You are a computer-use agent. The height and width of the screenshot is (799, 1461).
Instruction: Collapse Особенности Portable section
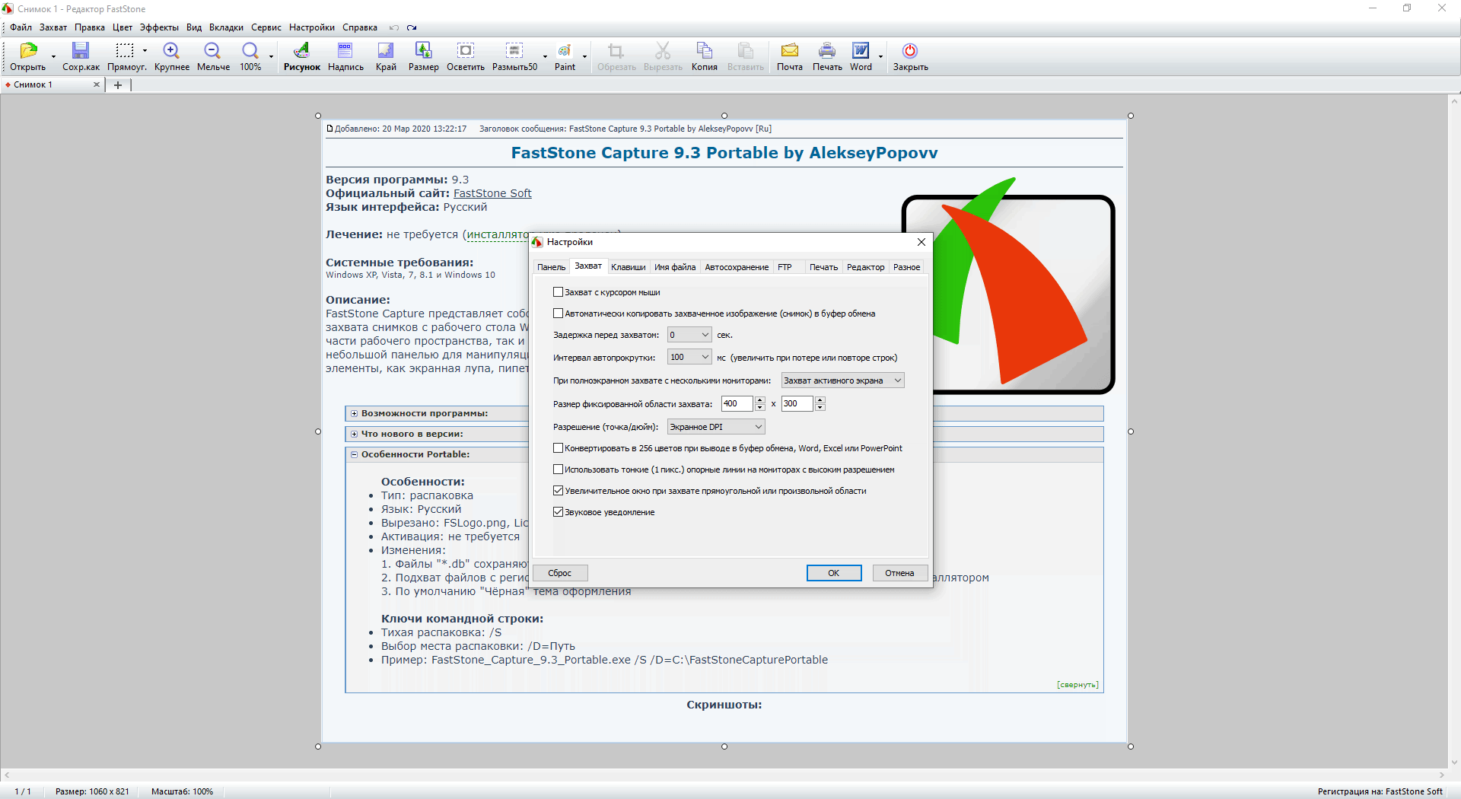click(355, 454)
